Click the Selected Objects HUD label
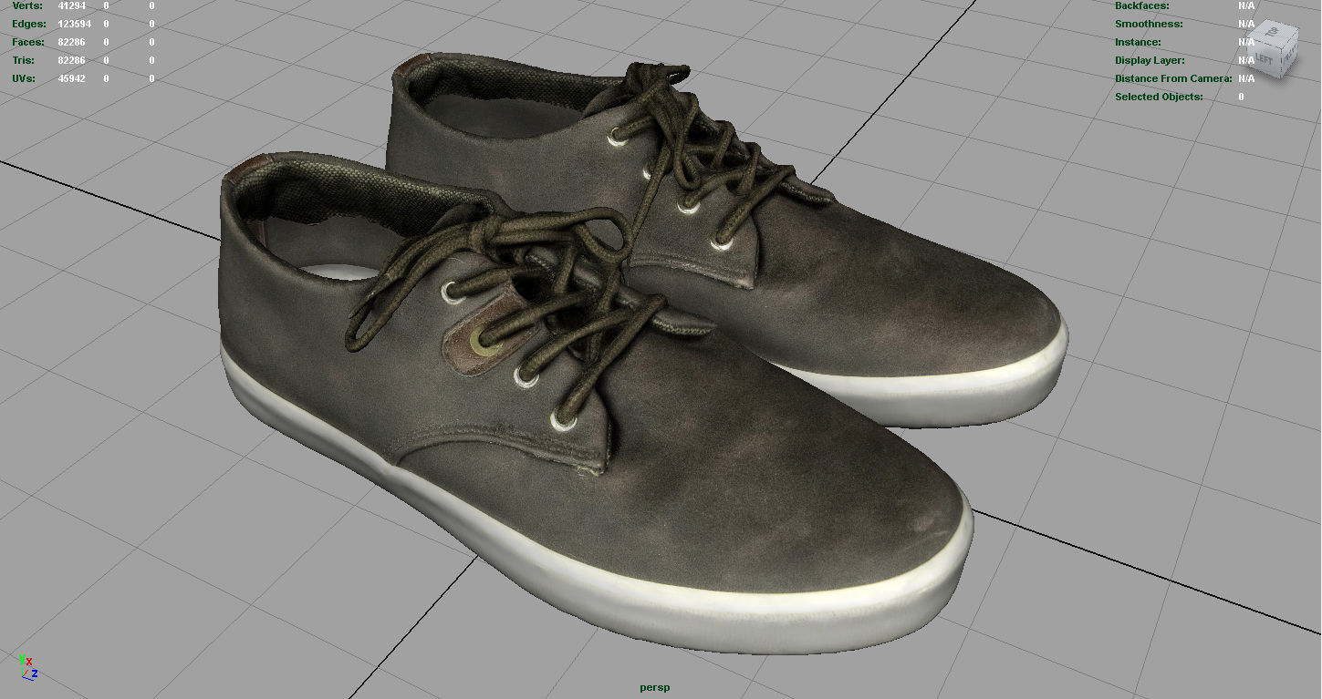The image size is (1322, 699). tap(1159, 97)
